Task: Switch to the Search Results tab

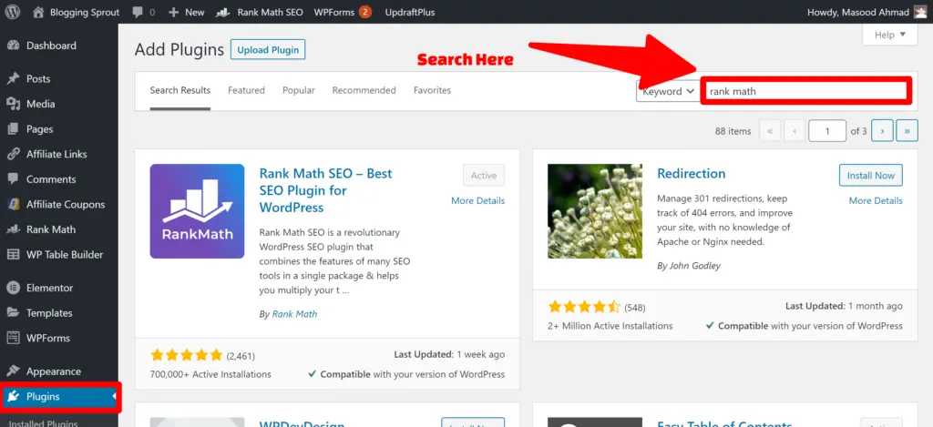Action: coord(179,90)
